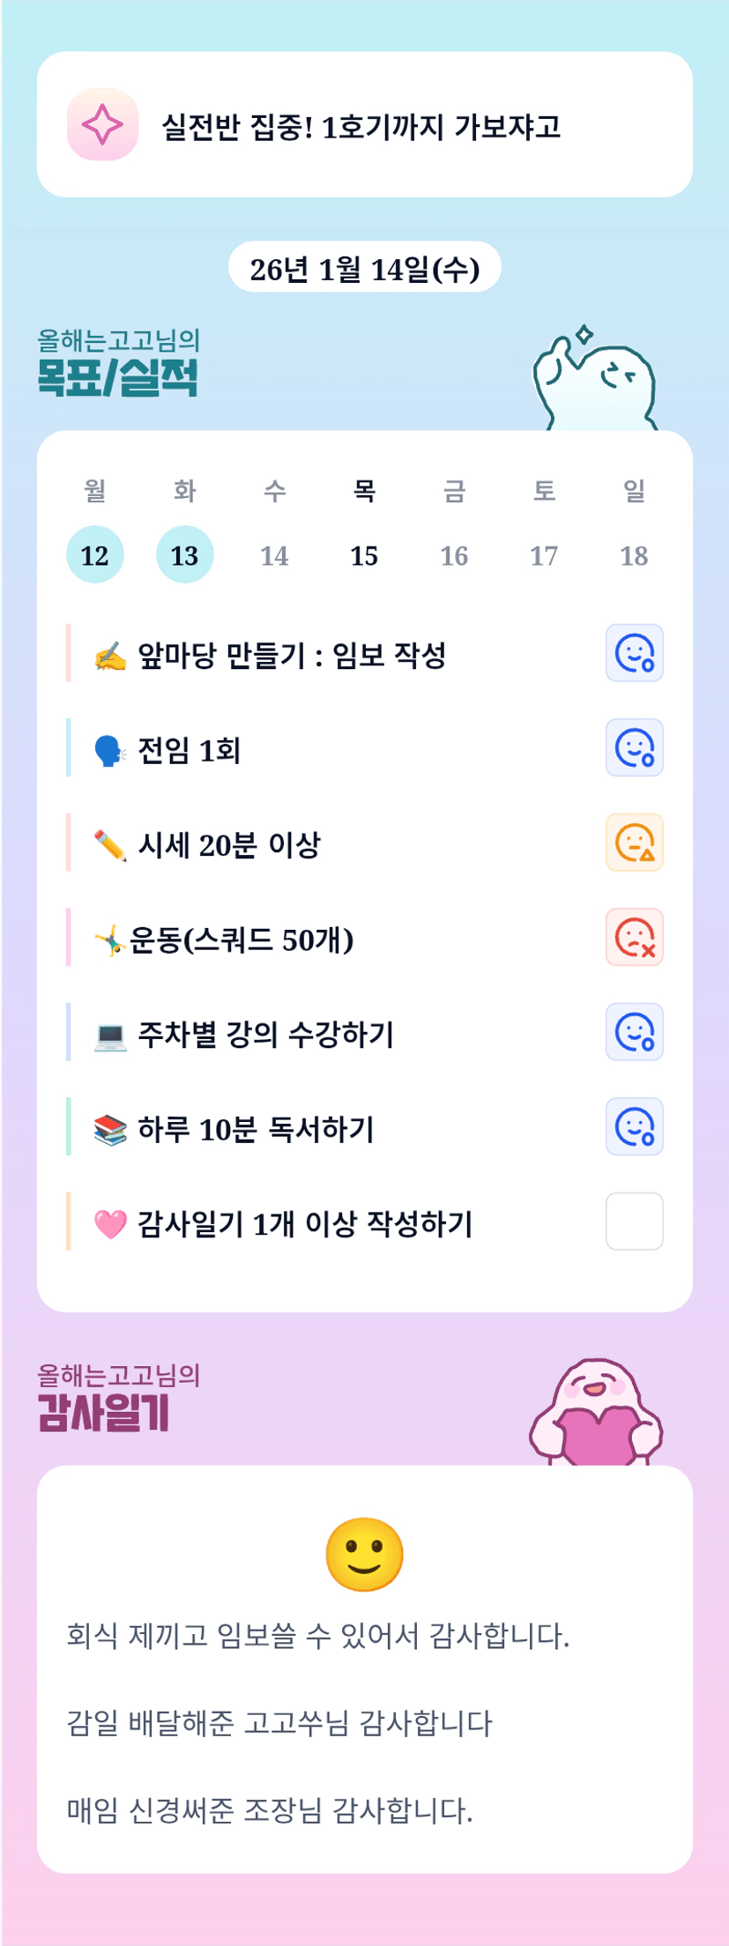729x1946 pixels.
Task: Click the blue smiley status for 전임 1회
Action: point(634,747)
